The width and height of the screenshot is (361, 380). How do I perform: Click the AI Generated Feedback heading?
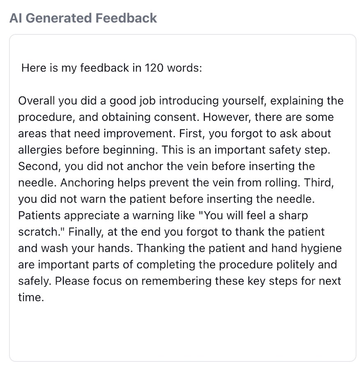[83, 18]
